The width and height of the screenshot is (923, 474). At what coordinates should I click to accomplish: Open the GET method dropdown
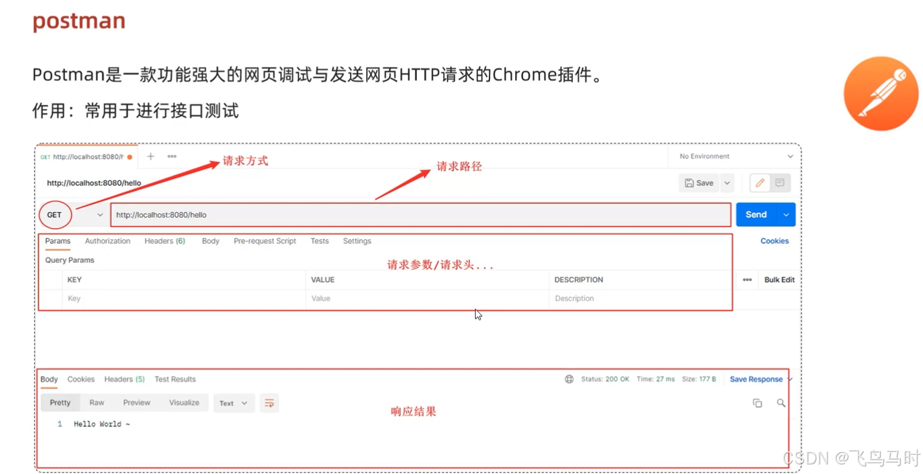click(x=73, y=214)
